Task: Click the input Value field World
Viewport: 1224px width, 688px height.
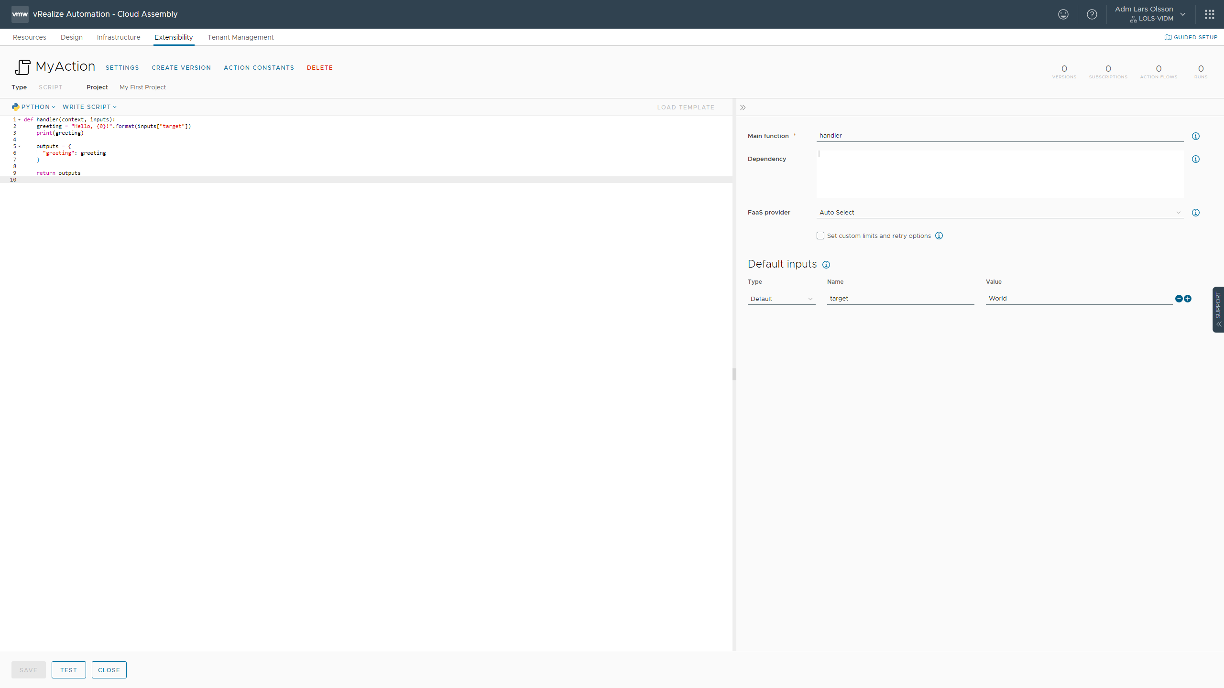Action: coord(1079,299)
